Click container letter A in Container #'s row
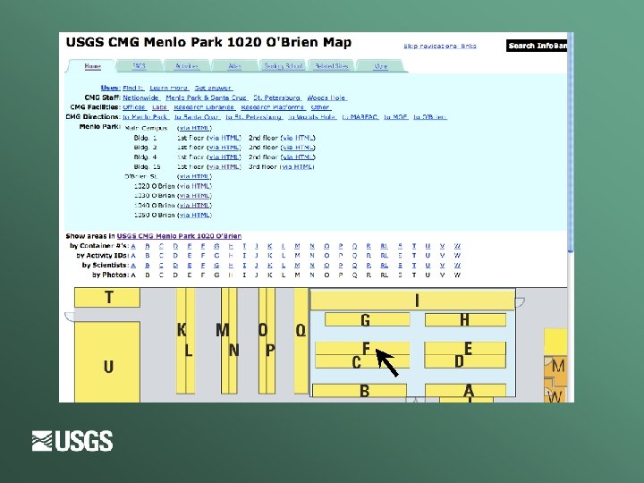Screen dimensions: 644x483 133,246
